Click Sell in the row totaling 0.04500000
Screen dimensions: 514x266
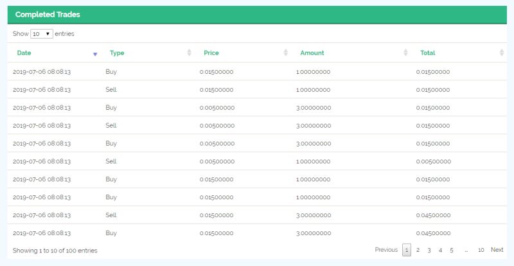[x=111, y=215]
